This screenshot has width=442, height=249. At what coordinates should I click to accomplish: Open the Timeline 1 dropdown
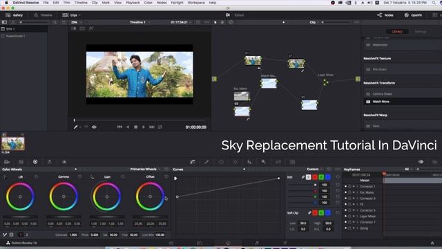point(149,22)
